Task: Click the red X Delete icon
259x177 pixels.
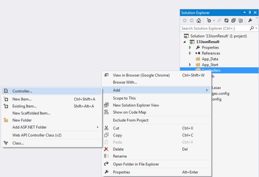Action: click(x=106, y=149)
